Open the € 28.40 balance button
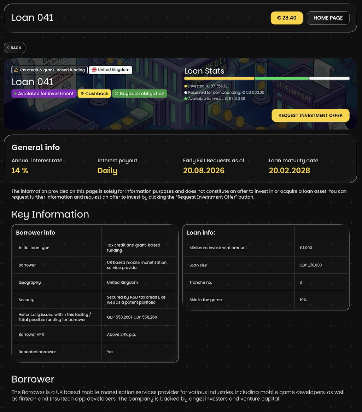Viewport: 362px width, 412px height. coord(286,18)
